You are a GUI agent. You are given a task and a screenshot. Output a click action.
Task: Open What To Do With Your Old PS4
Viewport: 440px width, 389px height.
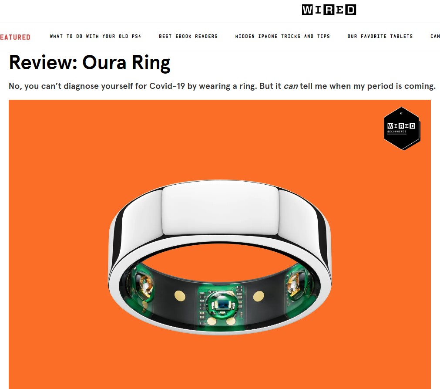coord(95,36)
